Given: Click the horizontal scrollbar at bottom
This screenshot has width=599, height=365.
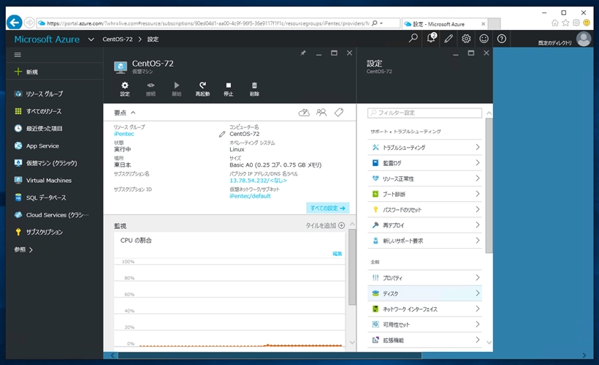Looking at the screenshot, I should tap(270, 355).
